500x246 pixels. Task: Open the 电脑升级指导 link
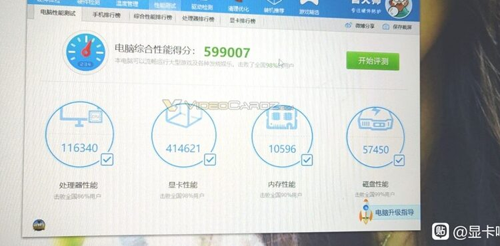point(395,212)
